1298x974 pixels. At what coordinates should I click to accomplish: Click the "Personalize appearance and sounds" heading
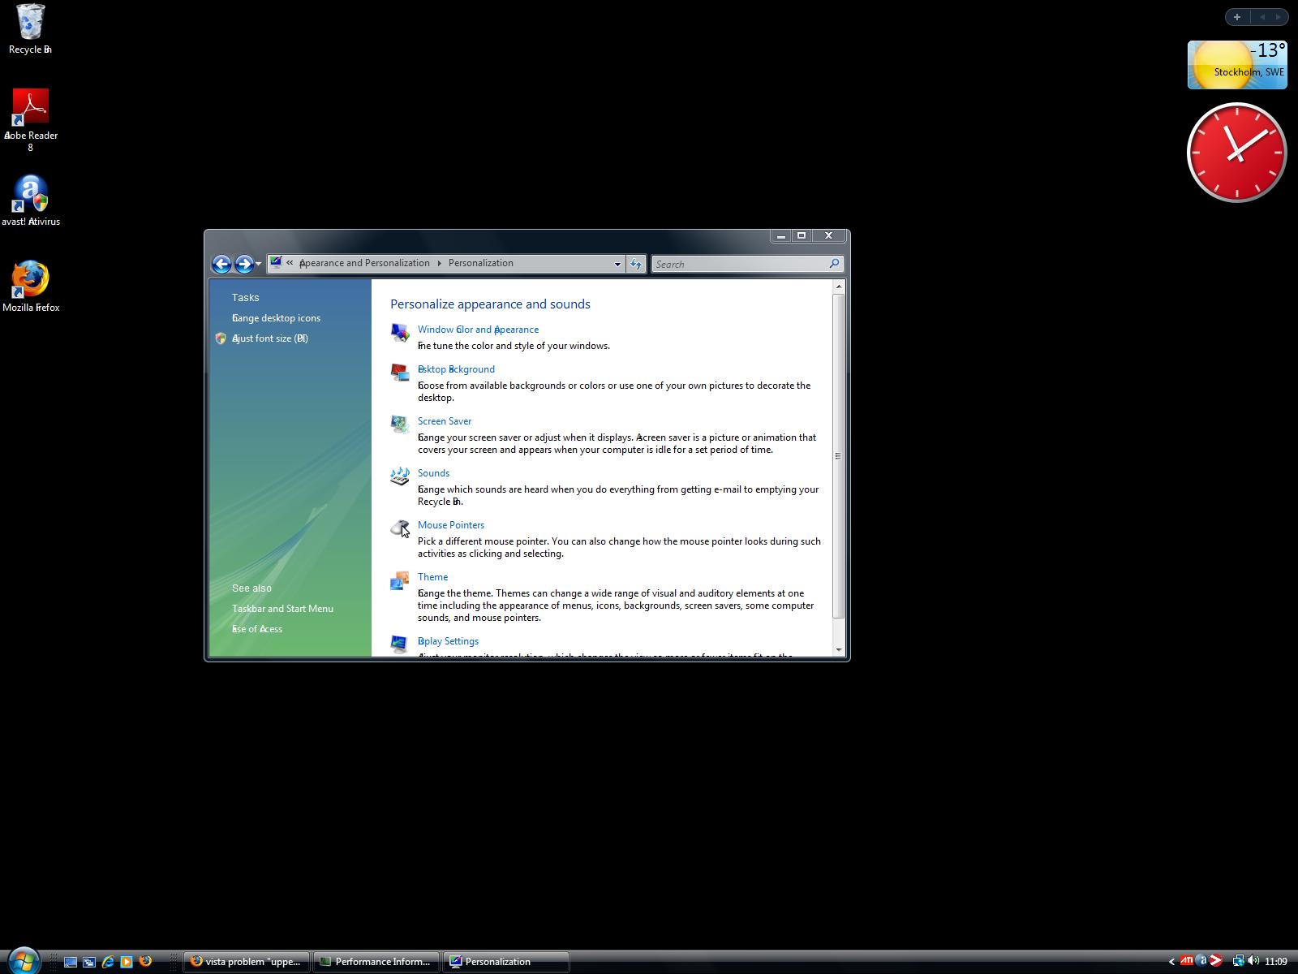click(490, 304)
